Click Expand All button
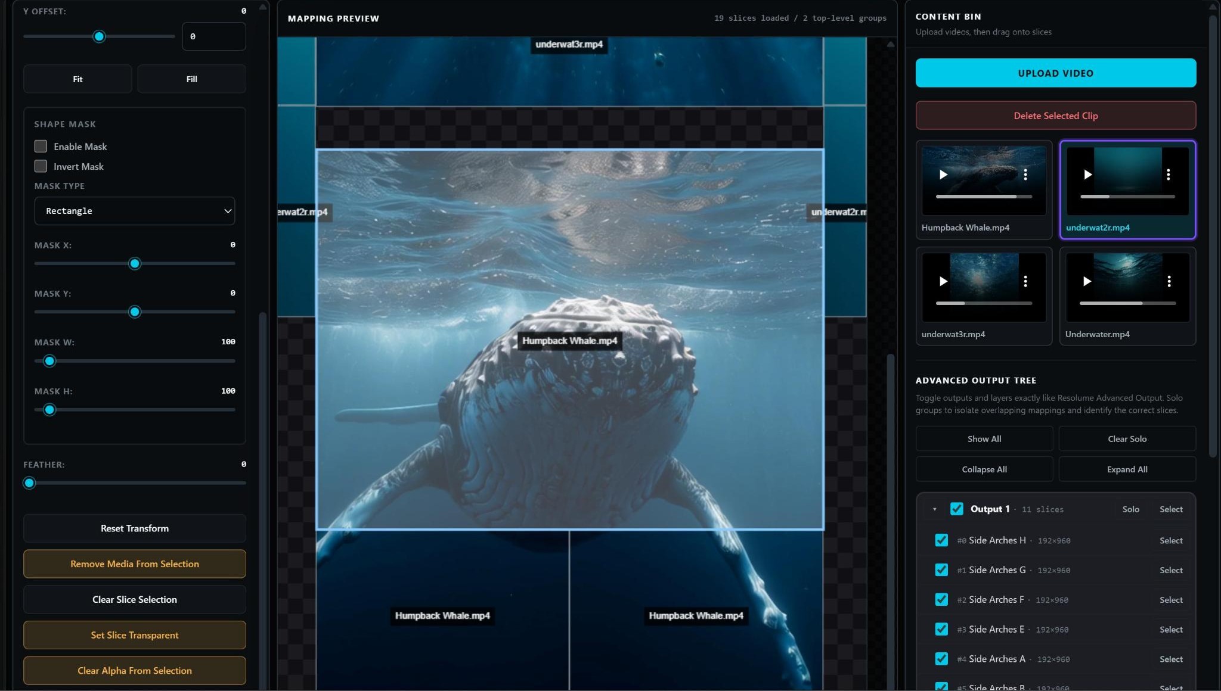Viewport: 1221px width, 691px height. click(x=1127, y=469)
